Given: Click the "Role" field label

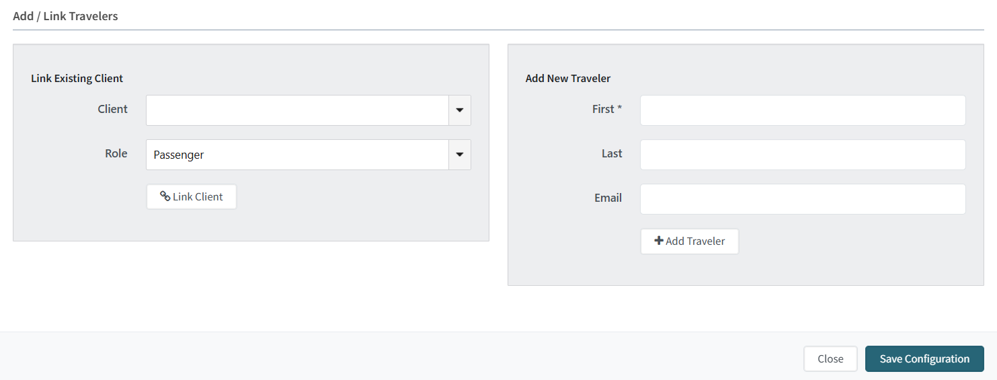Looking at the screenshot, I should 116,153.
